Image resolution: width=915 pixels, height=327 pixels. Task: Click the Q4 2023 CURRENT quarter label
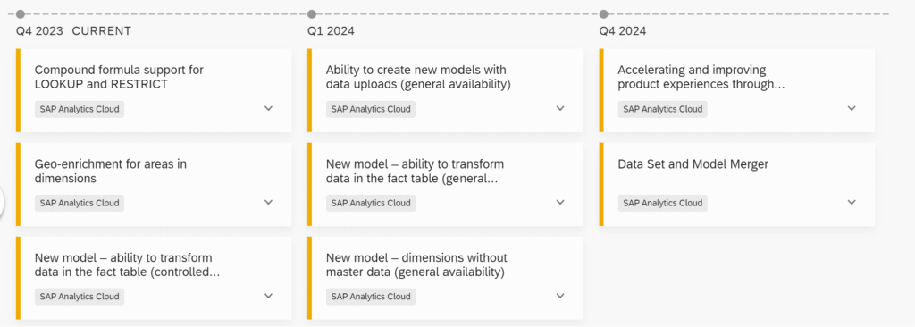click(x=73, y=31)
